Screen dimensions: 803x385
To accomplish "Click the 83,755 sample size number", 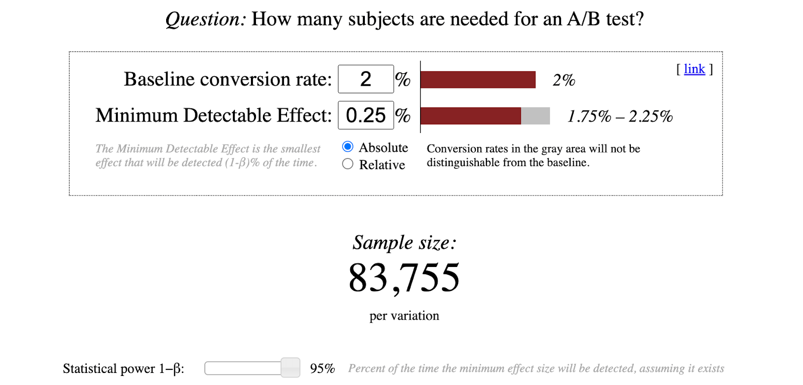I will point(404,278).
